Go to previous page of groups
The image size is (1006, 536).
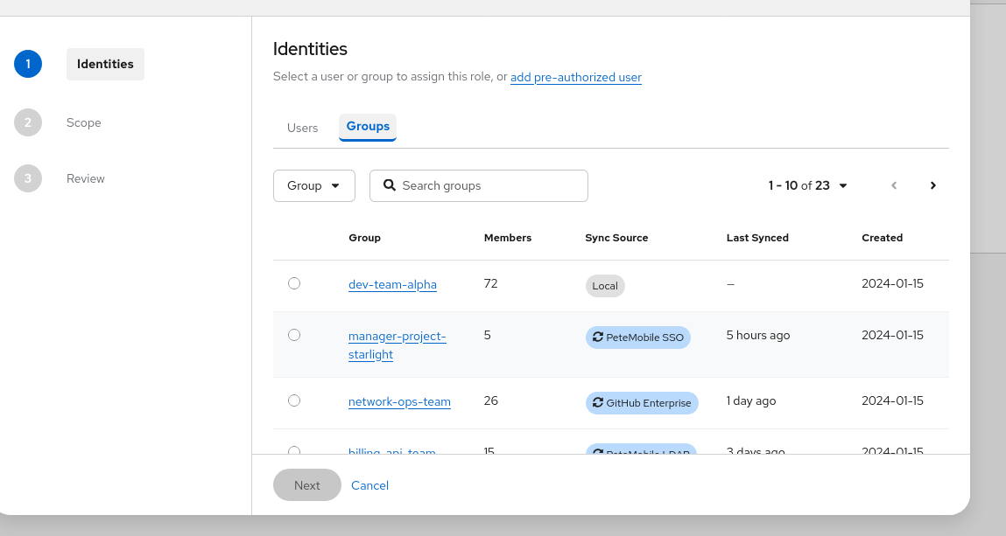pyautogui.click(x=894, y=185)
